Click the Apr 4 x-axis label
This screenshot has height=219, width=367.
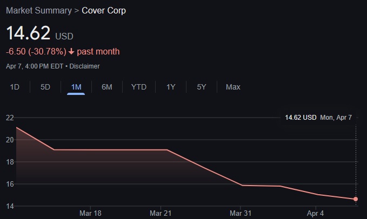point(316,213)
